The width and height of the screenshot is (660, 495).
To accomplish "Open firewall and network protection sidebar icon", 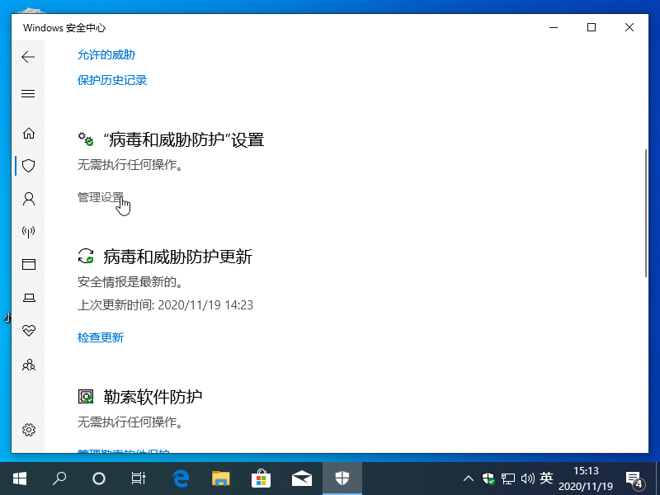I will pyautogui.click(x=28, y=231).
